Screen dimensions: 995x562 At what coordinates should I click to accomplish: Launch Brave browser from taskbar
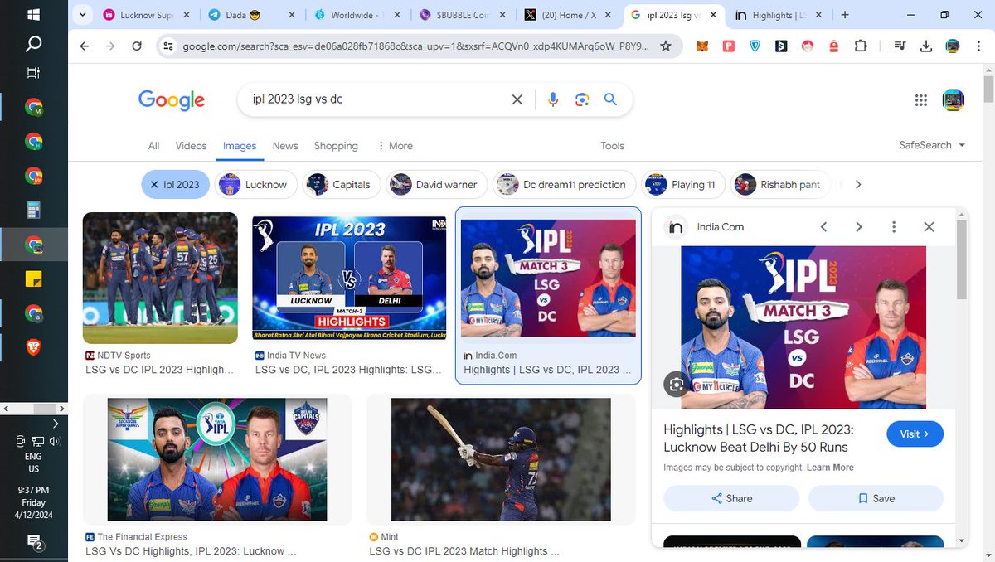[33, 347]
